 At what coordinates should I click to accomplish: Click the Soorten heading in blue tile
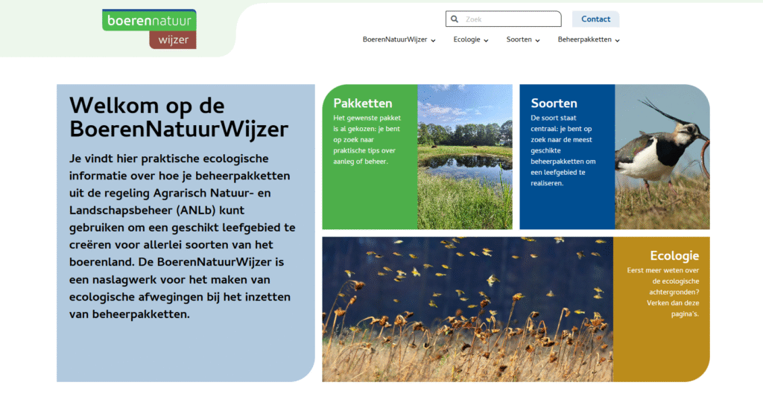pos(554,103)
